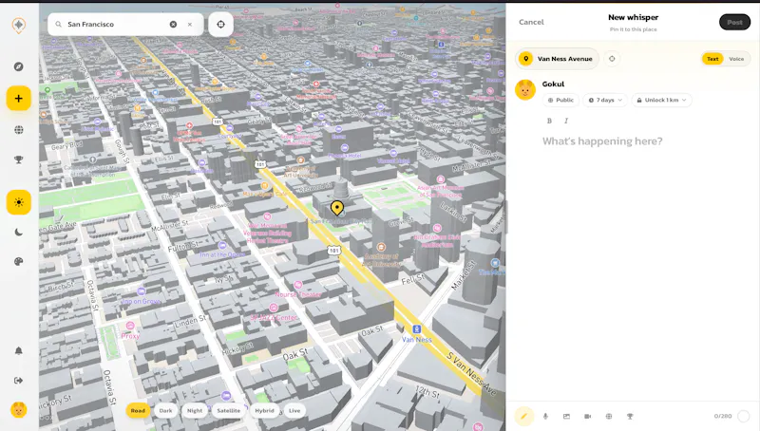Click the microphone icon in the bottom toolbar

(545, 416)
